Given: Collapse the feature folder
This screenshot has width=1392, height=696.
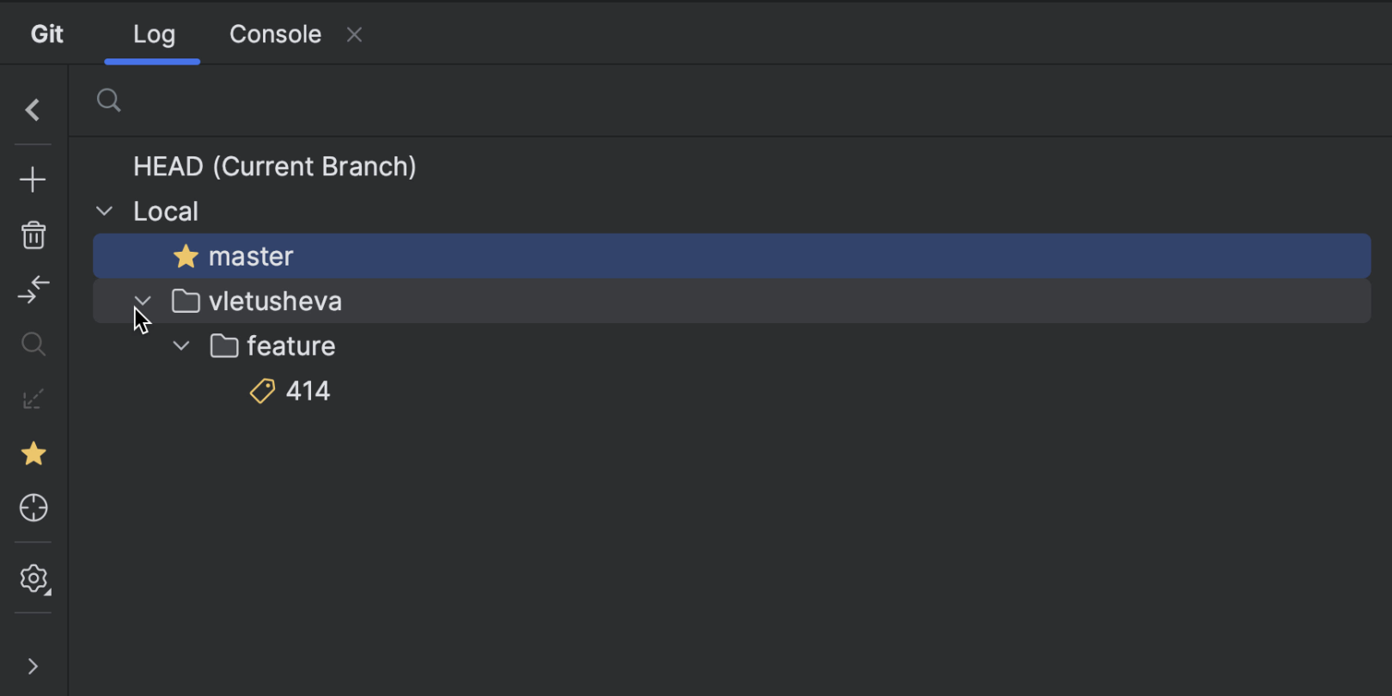Looking at the screenshot, I should coord(180,345).
